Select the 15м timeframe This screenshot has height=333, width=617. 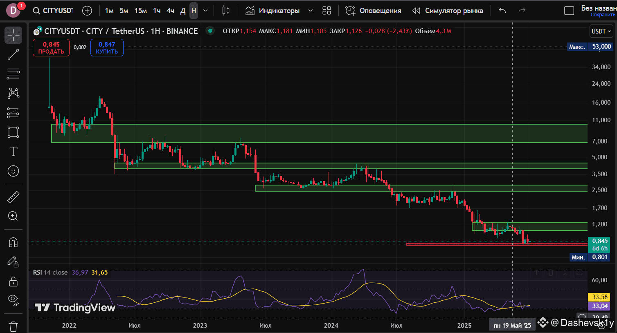tap(140, 11)
